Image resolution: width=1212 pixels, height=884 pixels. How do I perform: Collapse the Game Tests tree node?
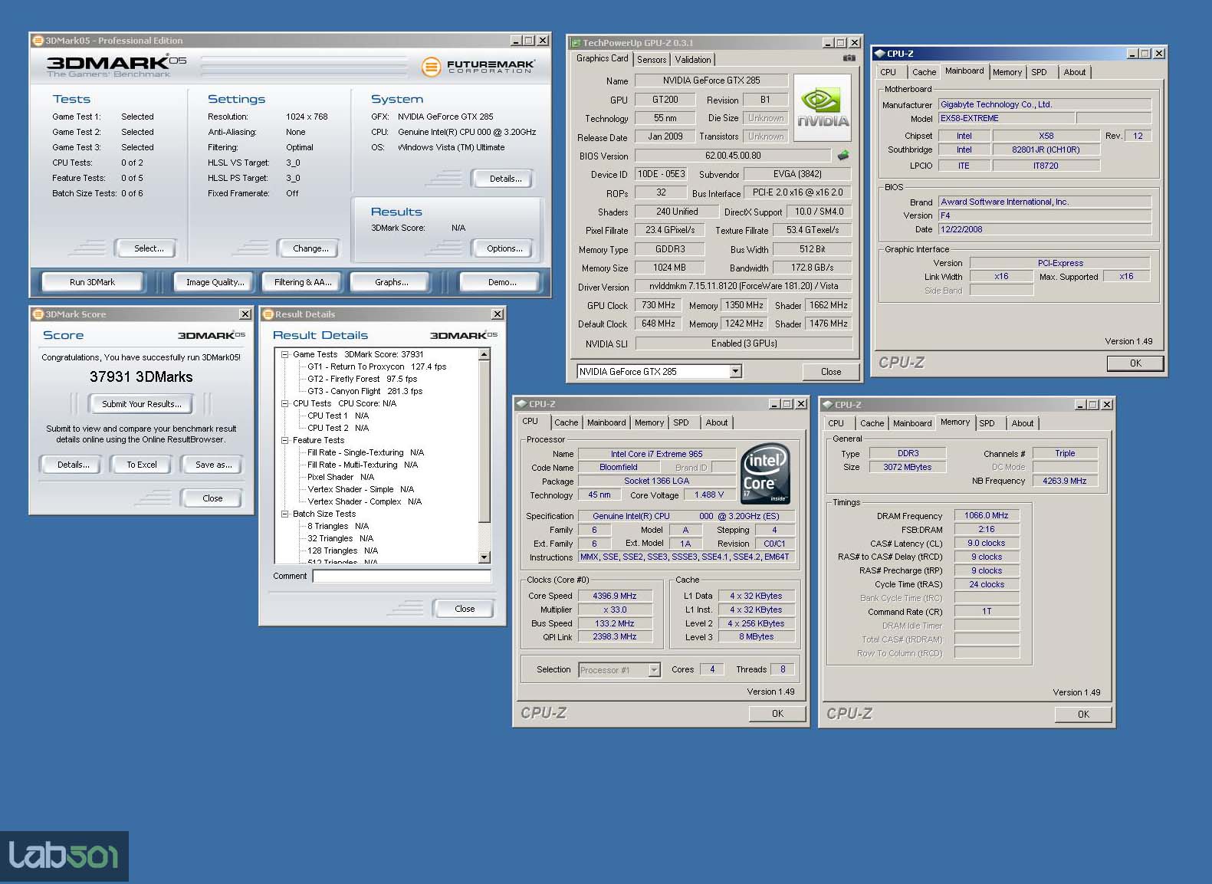click(284, 354)
